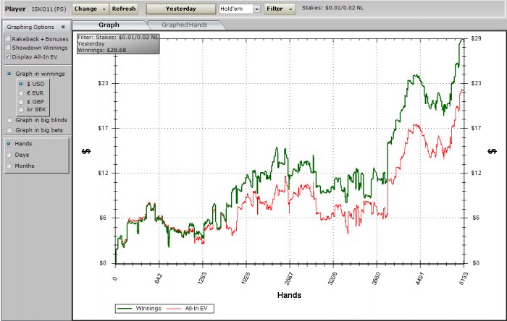
Task: Select Months x-axis option
Action: (x=9, y=166)
